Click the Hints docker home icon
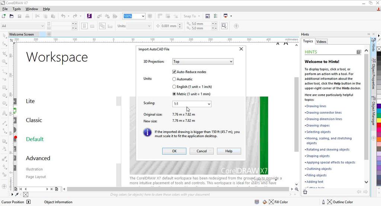 pyautogui.click(x=305, y=192)
